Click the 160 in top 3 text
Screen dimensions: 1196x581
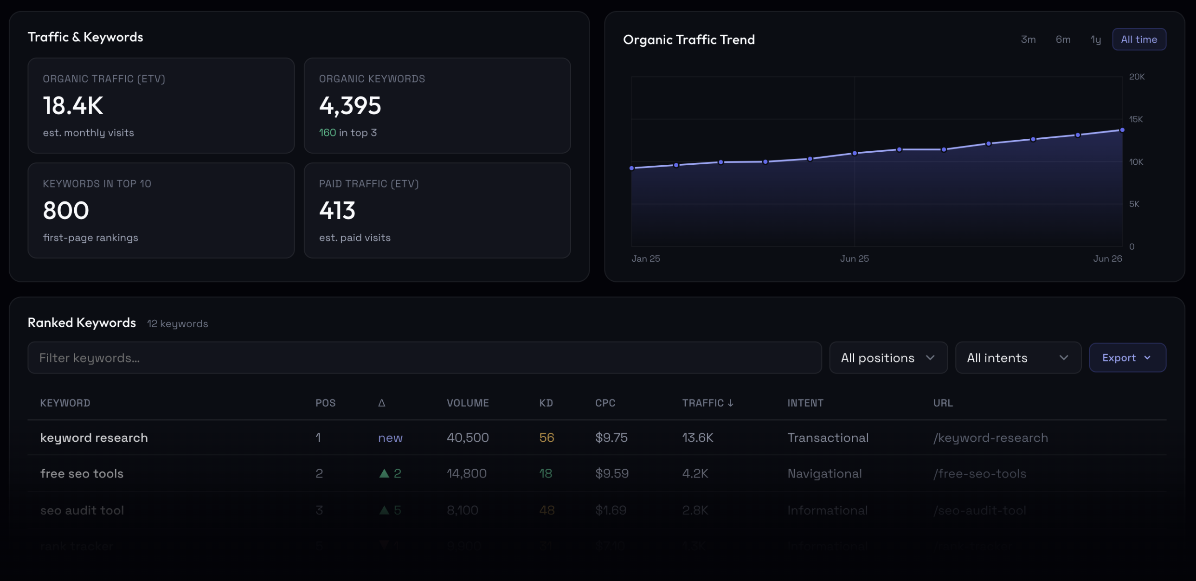(348, 132)
